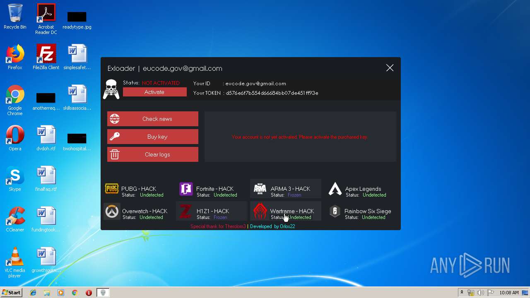530x298 pixels.
Task: Choose the PUBG - HACK label
Action: (139, 189)
